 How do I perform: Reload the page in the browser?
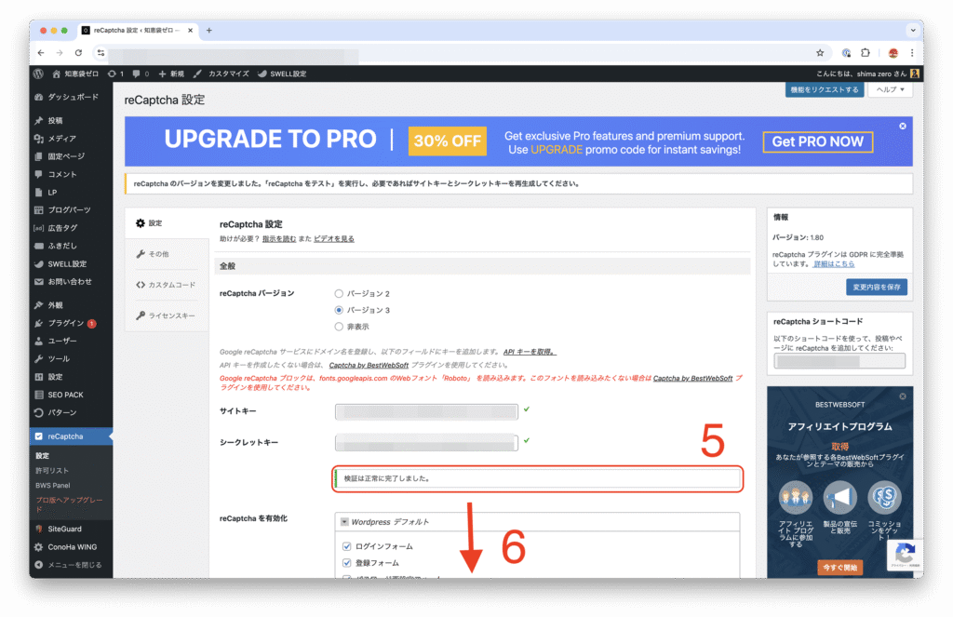point(78,53)
